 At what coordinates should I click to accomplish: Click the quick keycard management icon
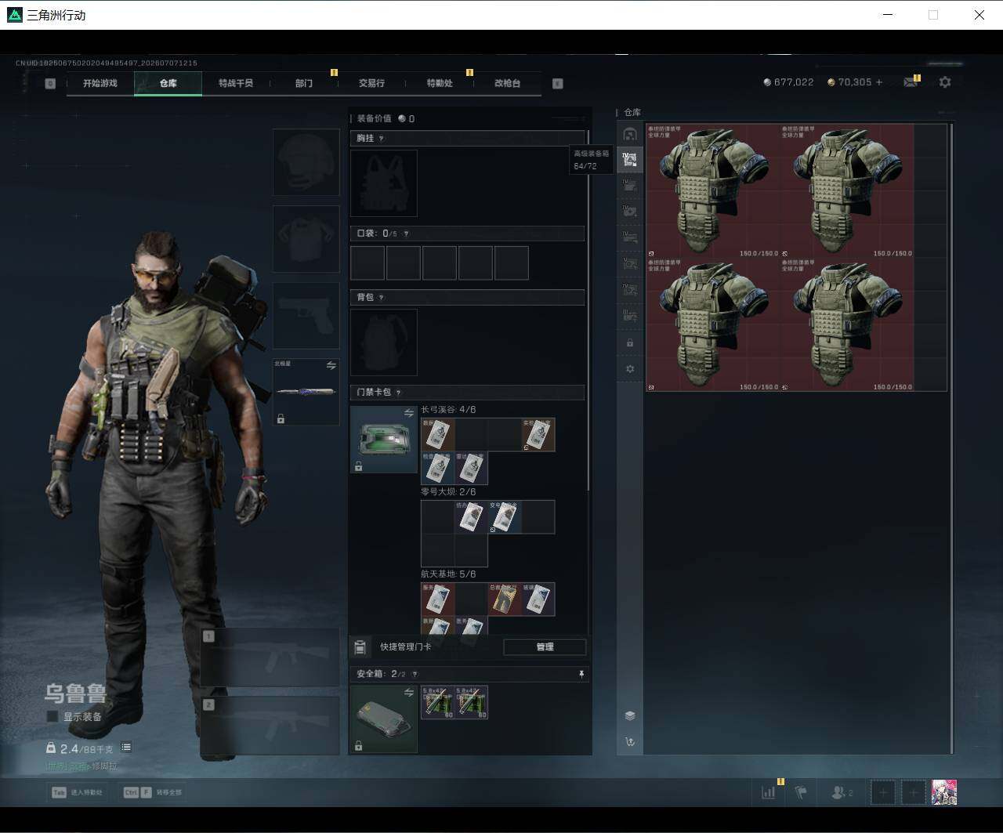(360, 647)
